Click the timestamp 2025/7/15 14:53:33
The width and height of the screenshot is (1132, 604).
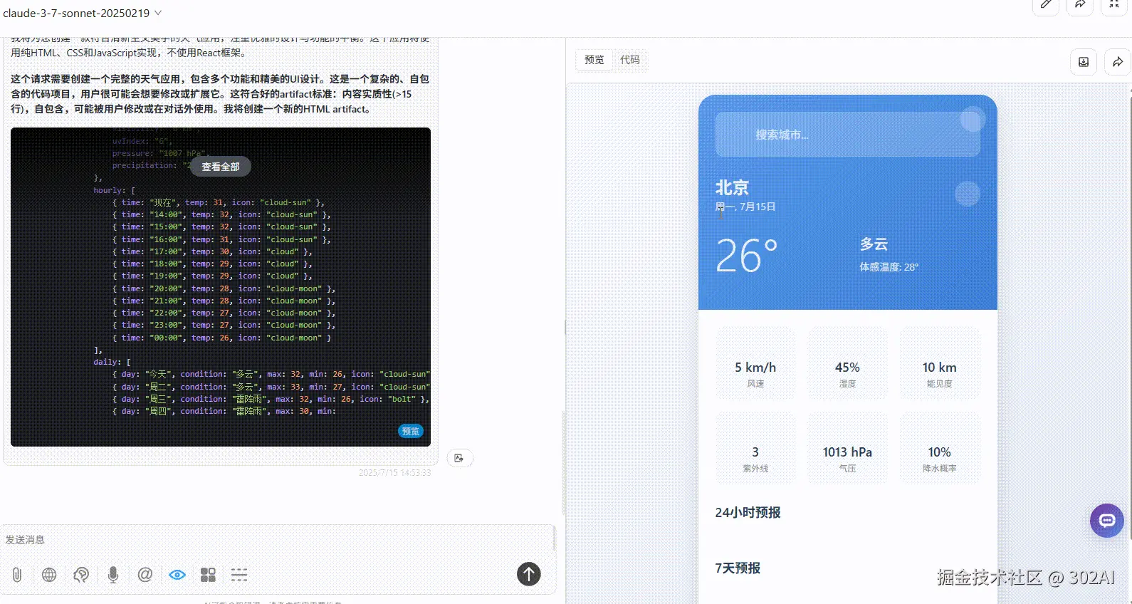[x=394, y=473]
